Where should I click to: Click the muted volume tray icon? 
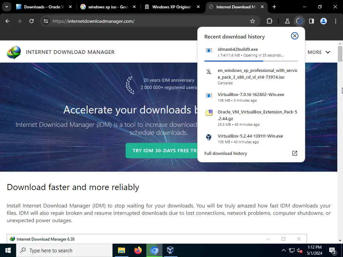pyautogui.click(x=300, y=250)
